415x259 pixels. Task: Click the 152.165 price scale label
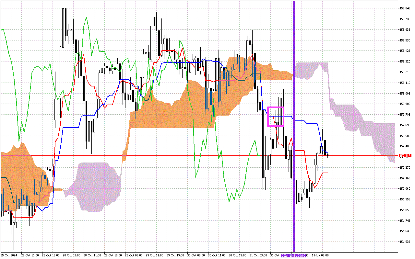(405, 178)
